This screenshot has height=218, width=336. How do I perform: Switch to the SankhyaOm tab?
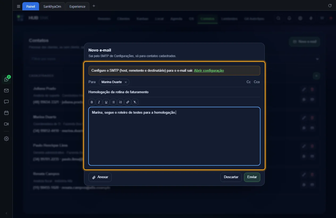52,6
